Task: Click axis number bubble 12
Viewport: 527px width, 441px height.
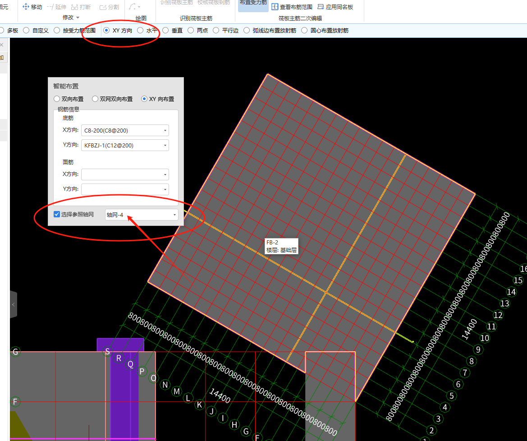Action: pyautogui.click(x=498, y=315)
